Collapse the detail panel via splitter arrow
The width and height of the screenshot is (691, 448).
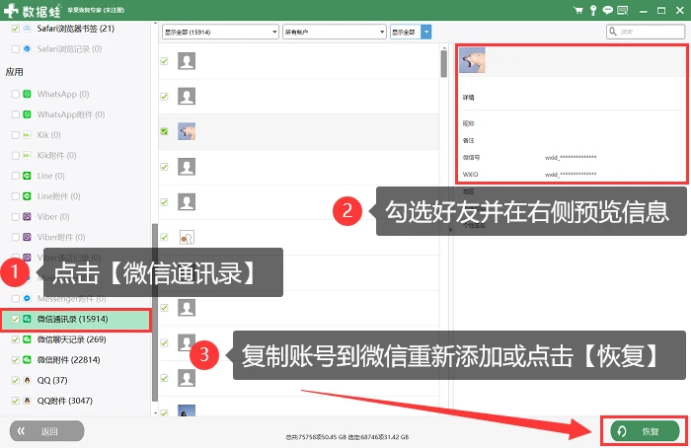coord(450,230)
